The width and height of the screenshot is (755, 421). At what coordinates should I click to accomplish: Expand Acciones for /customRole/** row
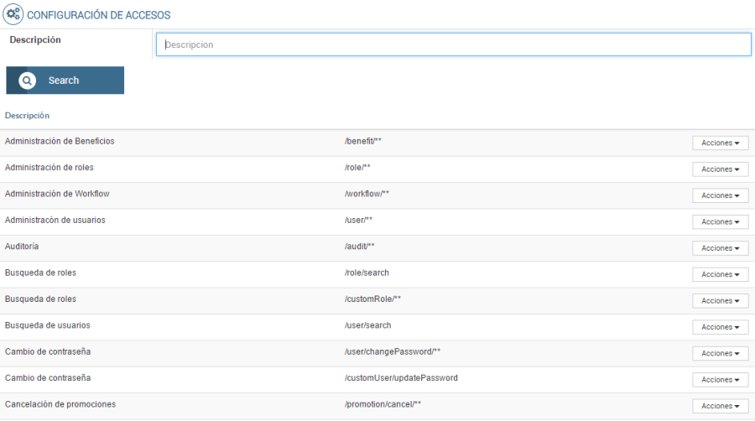click(x=720, y=301)
